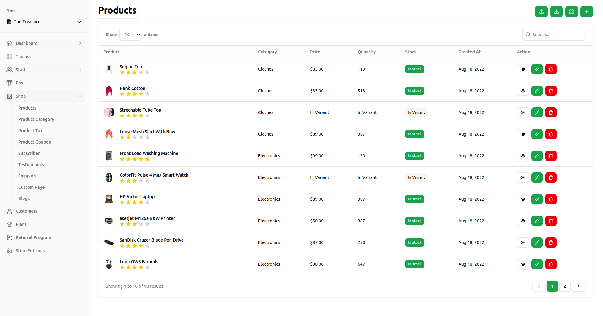The image size is (603, 316).
Task: Edit the Sequin Top product
Action: click(537, 69)
